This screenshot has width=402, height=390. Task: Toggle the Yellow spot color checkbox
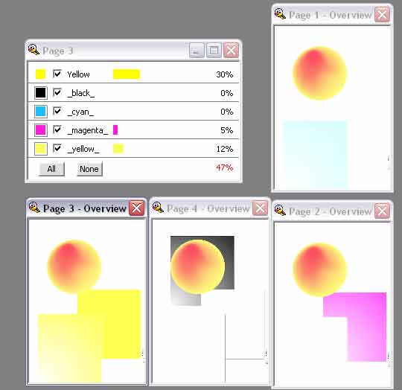tap(57, 74)
